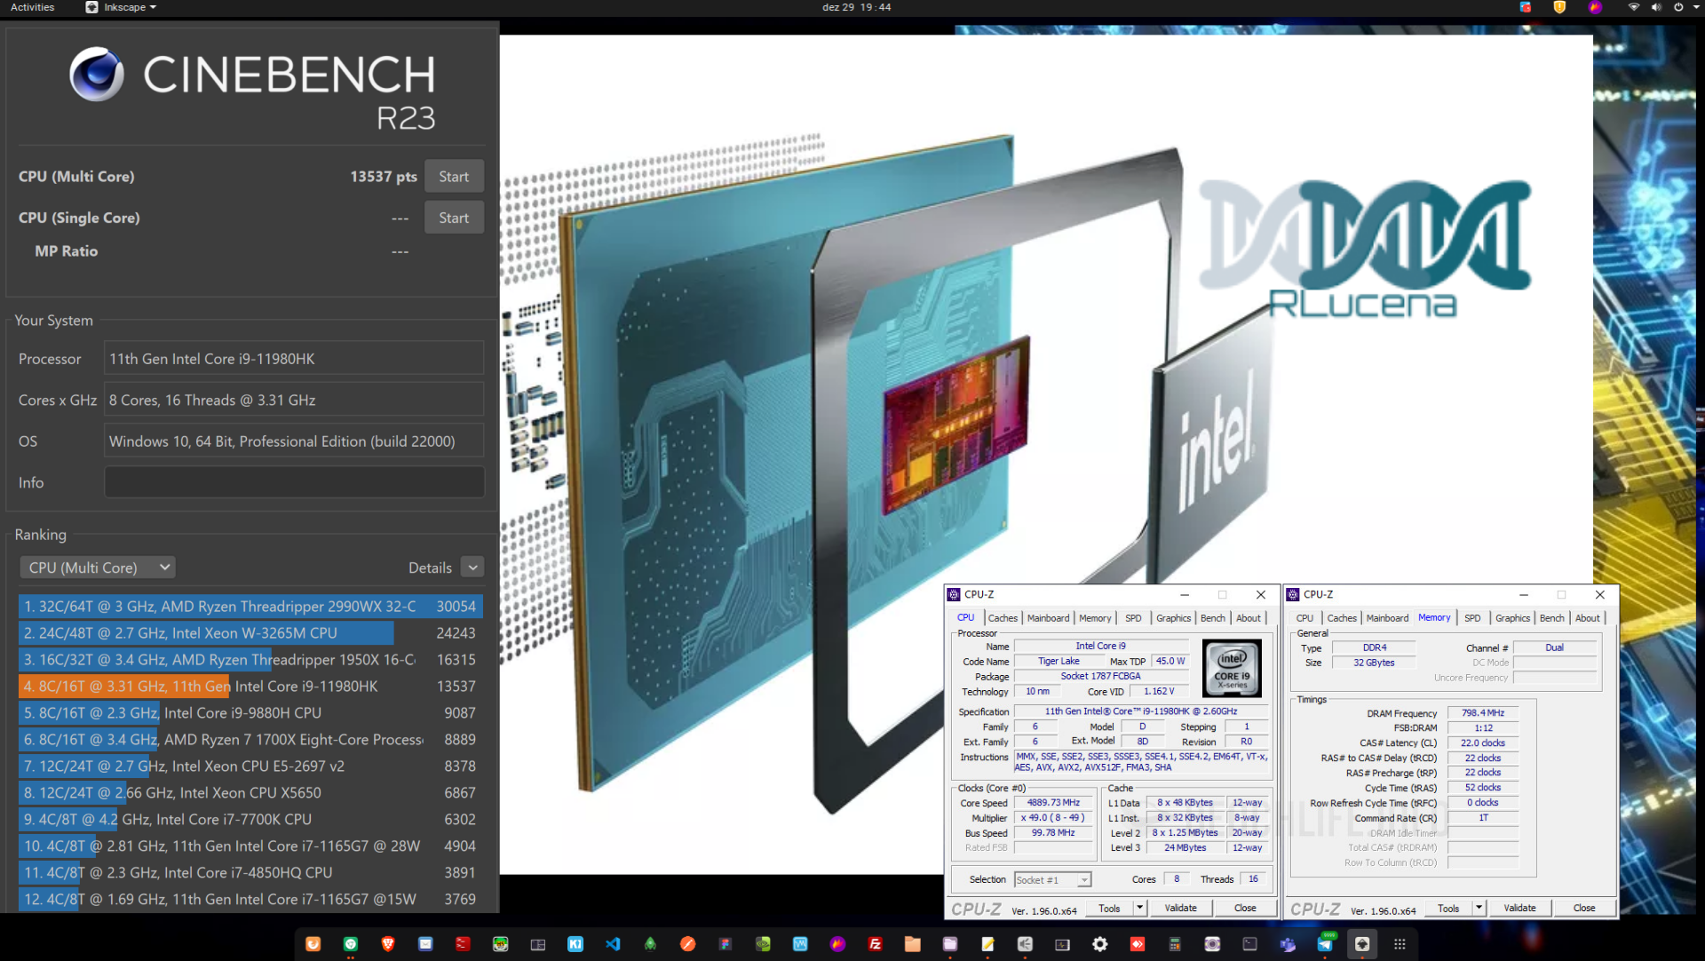Select ranking row Intel Core i7-7700K CPU
Image resolution: width=1705 pixels, height=961 pixels.
click(x=250, y=820)
